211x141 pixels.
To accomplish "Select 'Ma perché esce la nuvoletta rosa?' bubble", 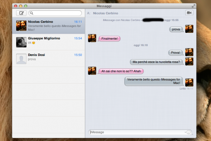I will pyautogui.click(x=157, y=62).
